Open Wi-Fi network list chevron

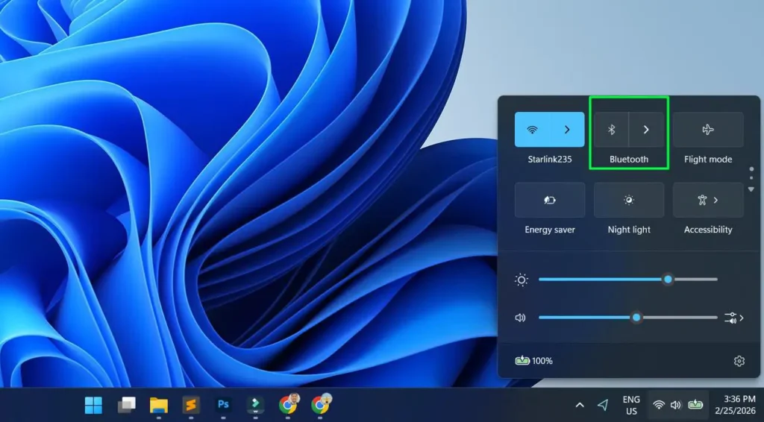tap(567, 130)
